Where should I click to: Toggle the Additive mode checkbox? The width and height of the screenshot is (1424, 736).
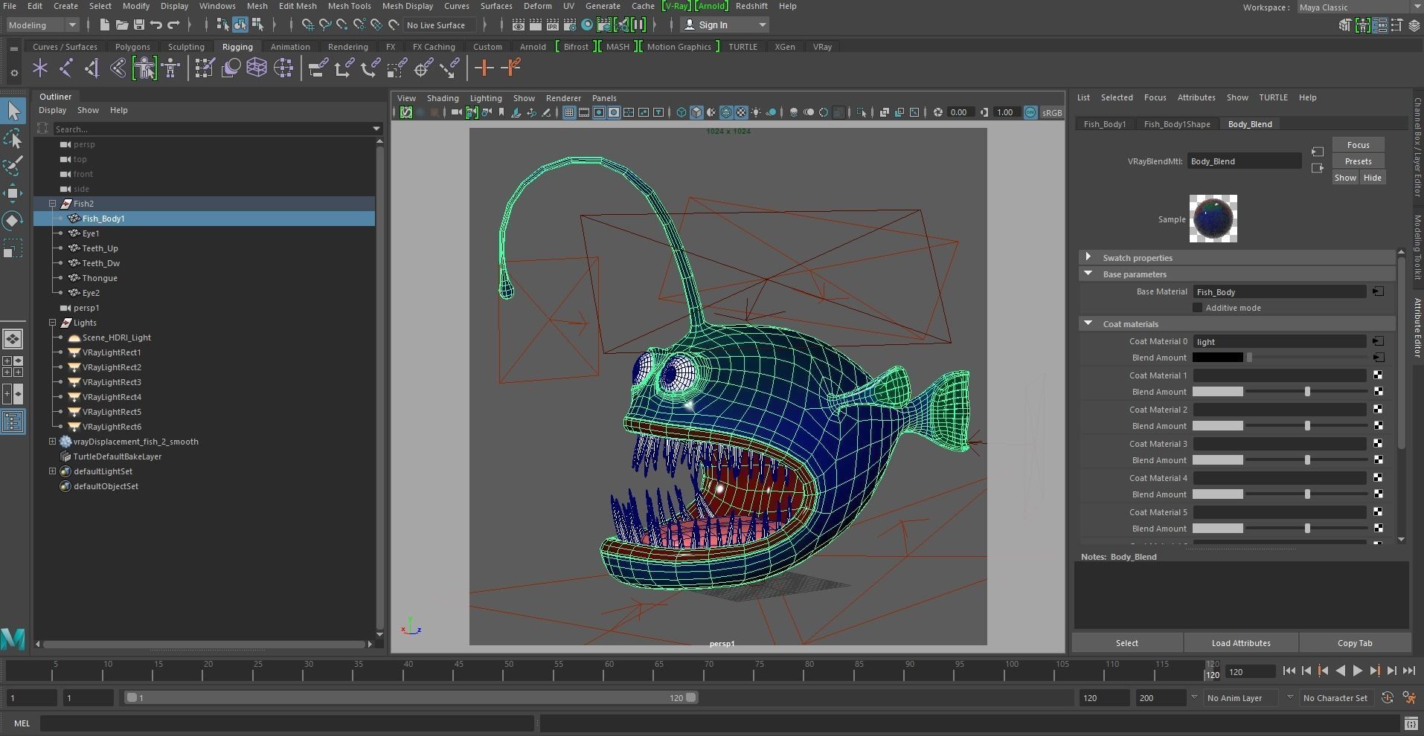click(1197, 308)
